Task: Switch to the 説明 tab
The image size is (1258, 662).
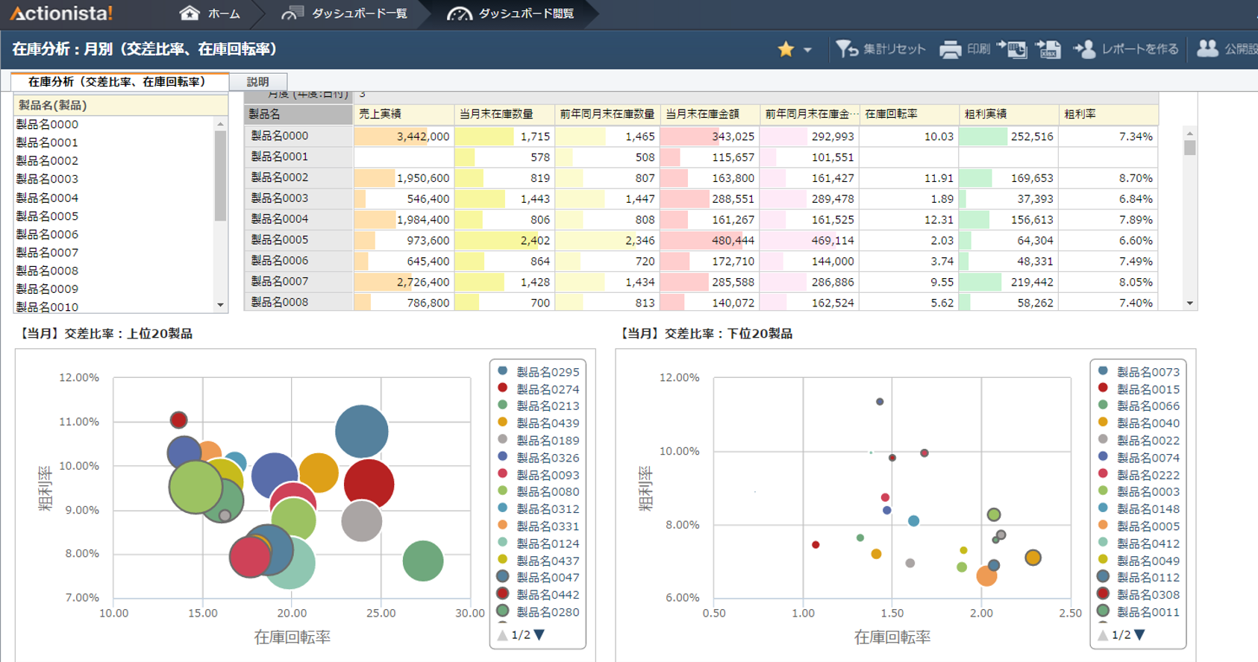Action: (257, 82)
